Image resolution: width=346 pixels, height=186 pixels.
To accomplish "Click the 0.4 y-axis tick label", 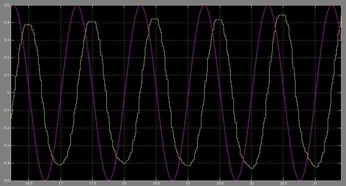I will pyautogui.click(x=6, y=22).
